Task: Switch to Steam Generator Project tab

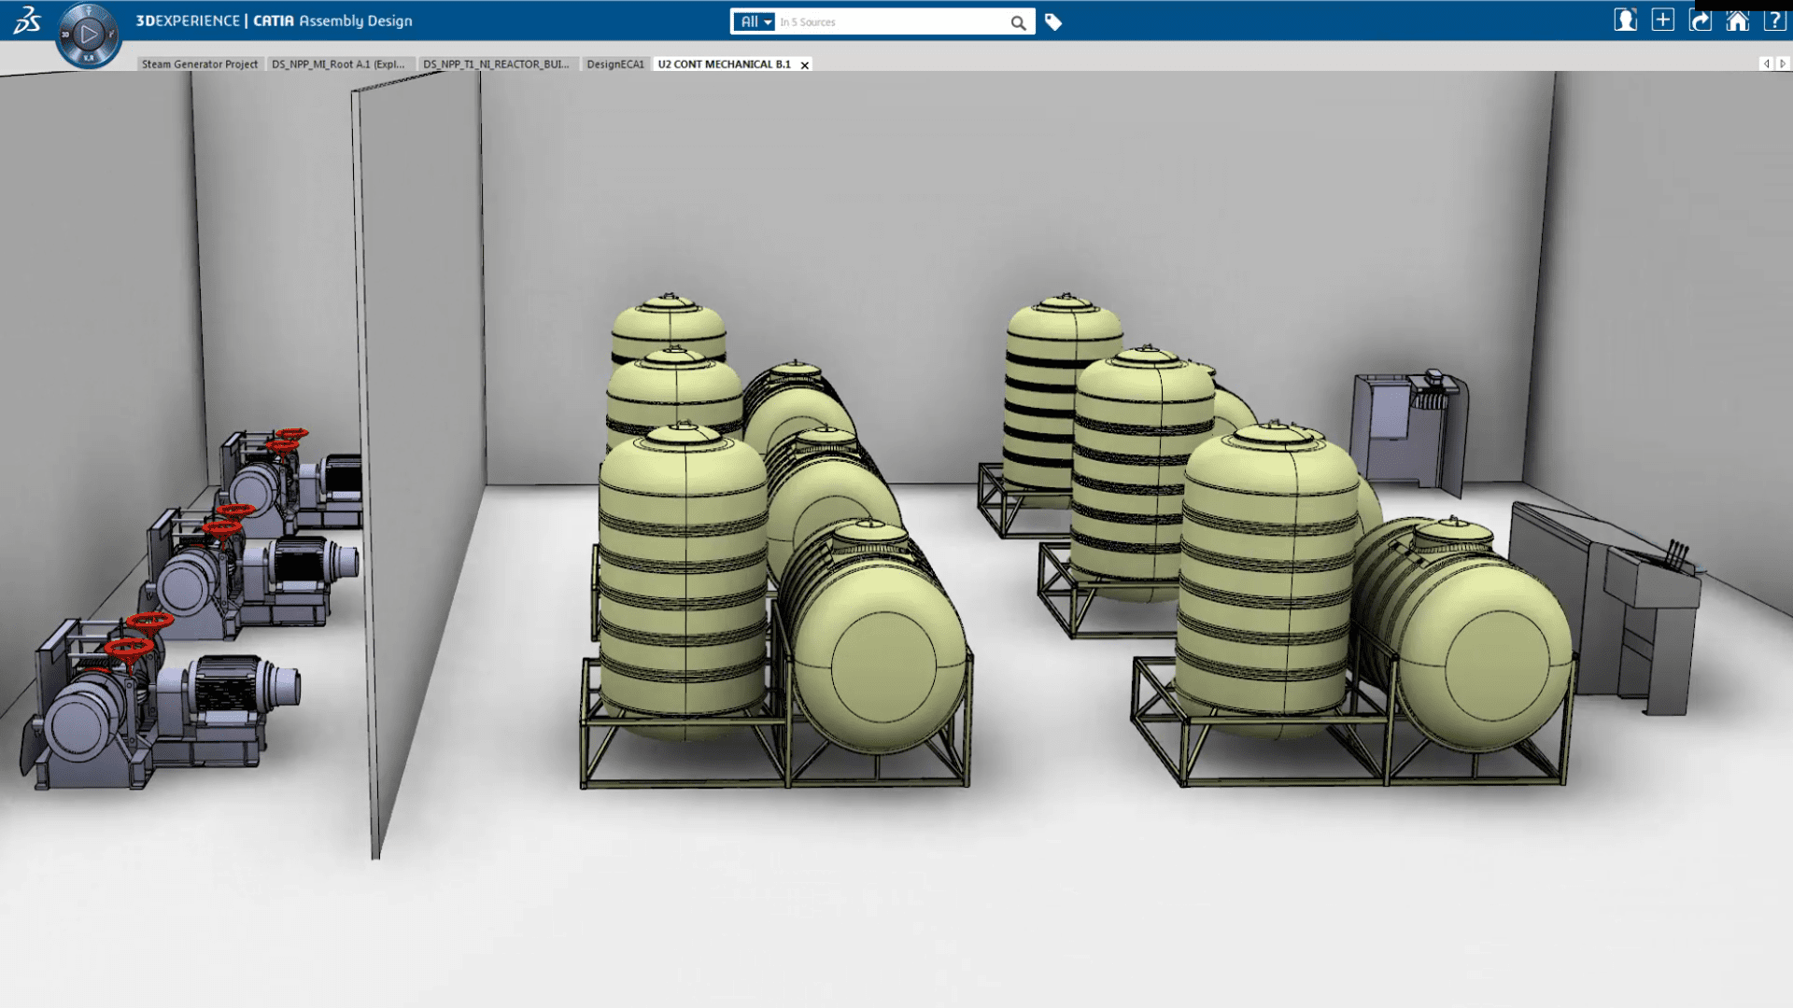Action: click(199, 64)
